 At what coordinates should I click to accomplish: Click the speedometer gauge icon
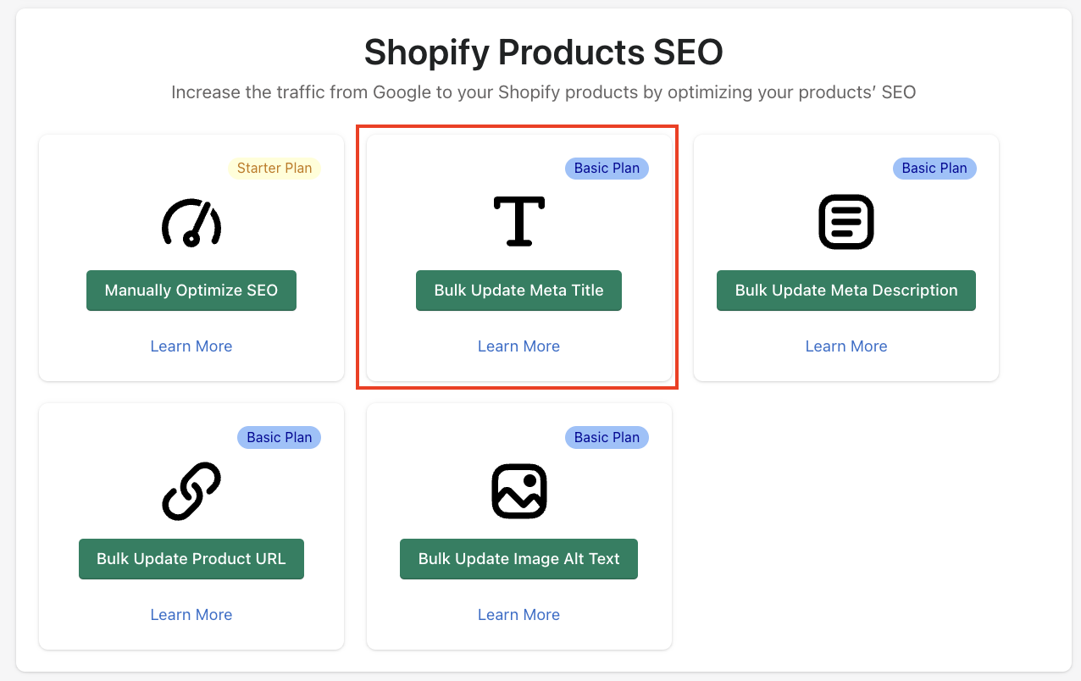(191, 223)
